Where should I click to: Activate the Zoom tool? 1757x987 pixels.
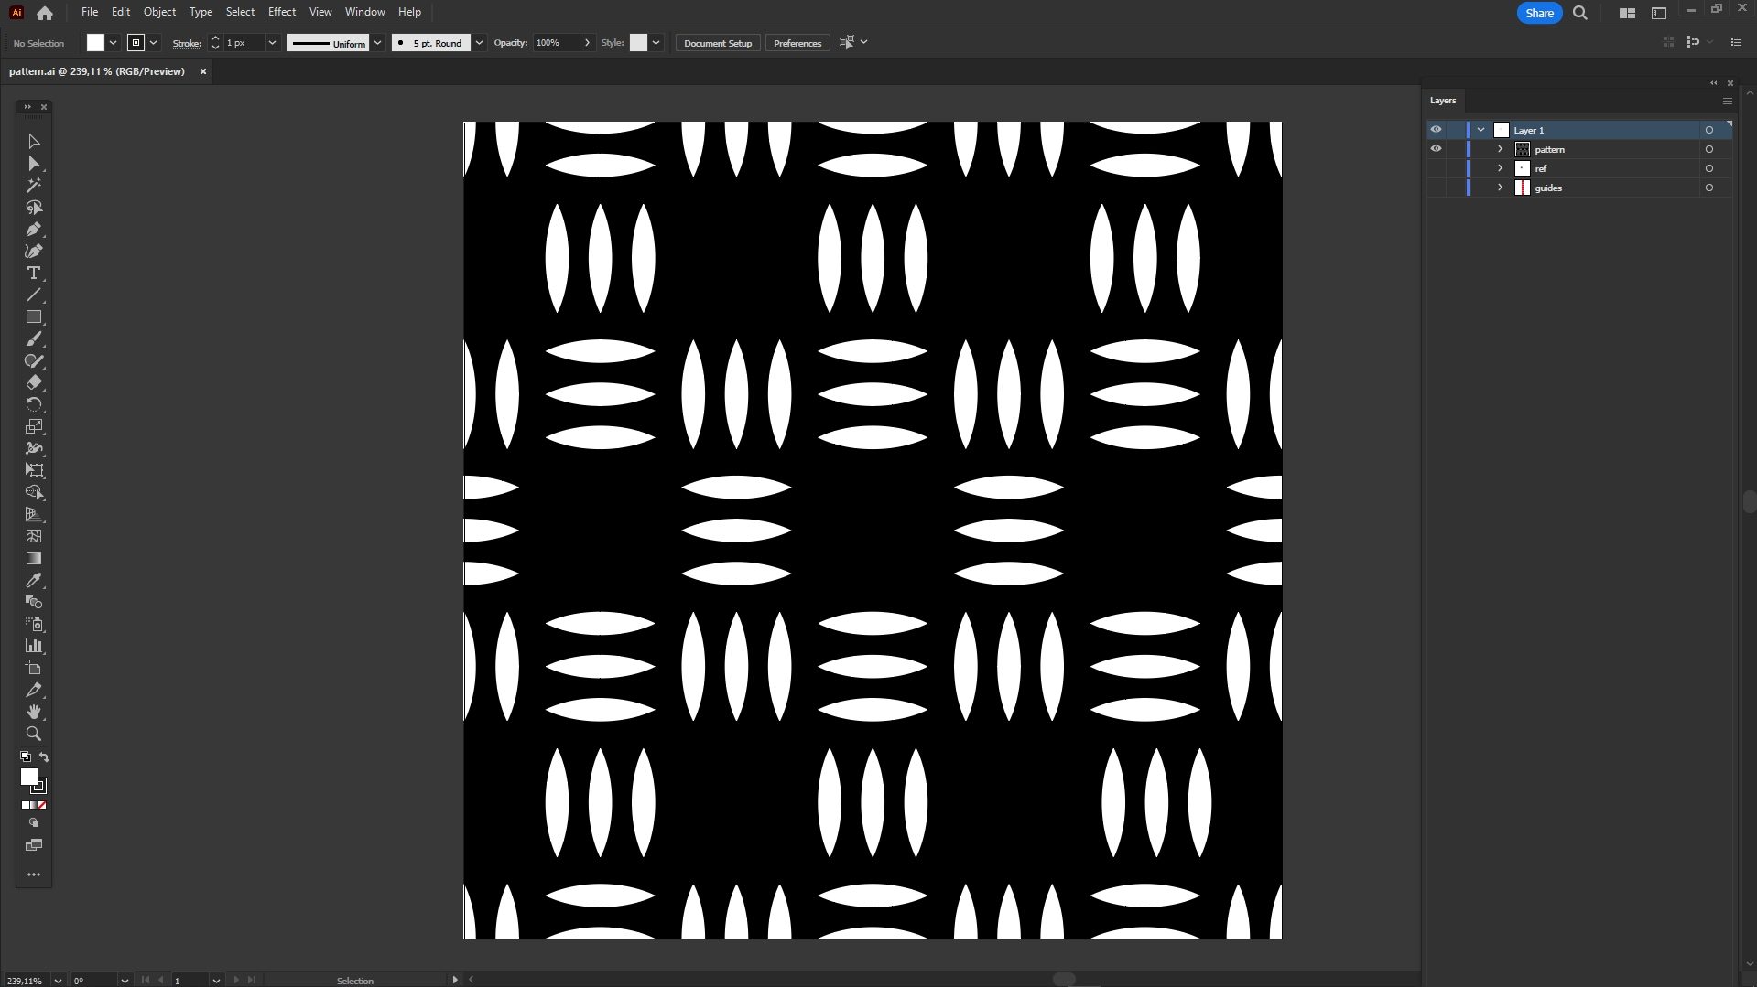point(34,734)
